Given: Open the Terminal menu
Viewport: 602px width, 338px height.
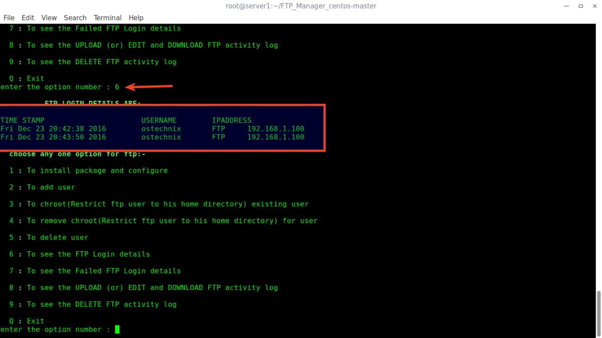Looking at the screenshot, I should [x=107, y=18].
